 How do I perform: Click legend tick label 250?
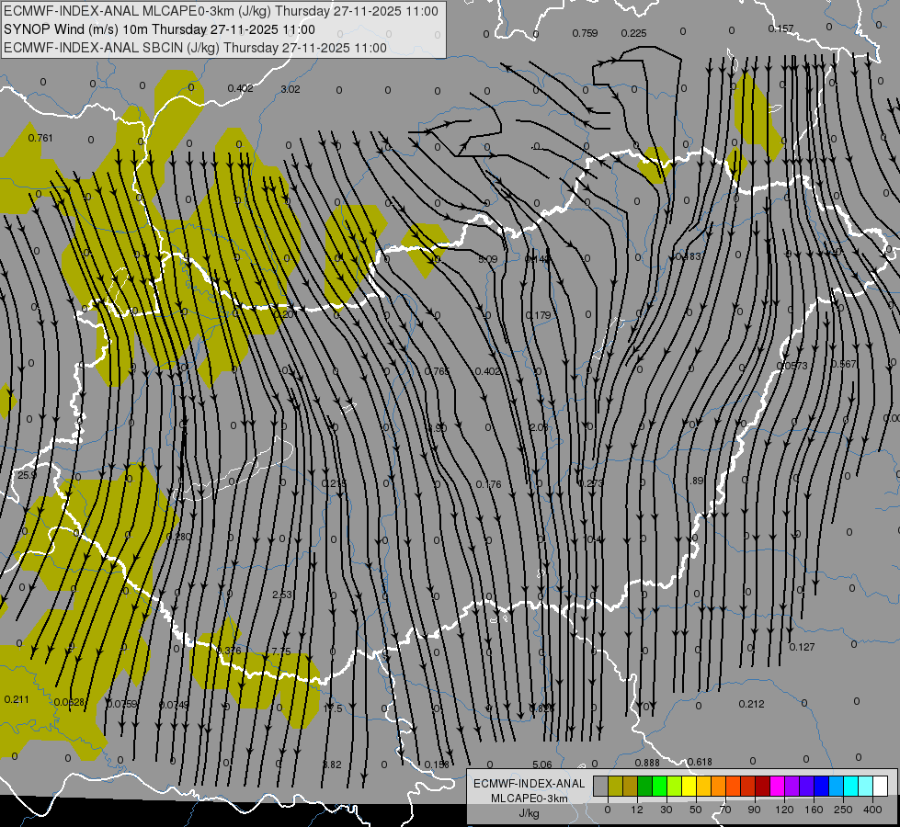tap(843, 810)
